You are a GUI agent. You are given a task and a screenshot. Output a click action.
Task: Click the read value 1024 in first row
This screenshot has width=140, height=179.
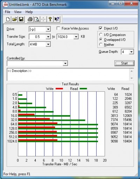pyautogui.click(x=128, y=94)
